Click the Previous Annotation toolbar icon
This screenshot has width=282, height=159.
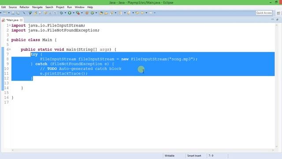pyautogui.click(x=129, y=13)
